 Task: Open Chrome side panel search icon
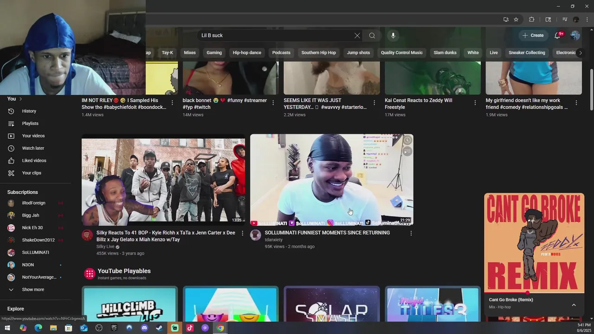pyautogui.click(x=548, y=19)
